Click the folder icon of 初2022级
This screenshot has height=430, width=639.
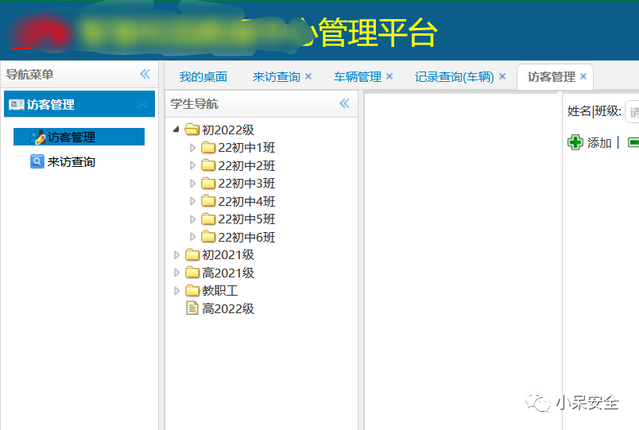[192, 130]
